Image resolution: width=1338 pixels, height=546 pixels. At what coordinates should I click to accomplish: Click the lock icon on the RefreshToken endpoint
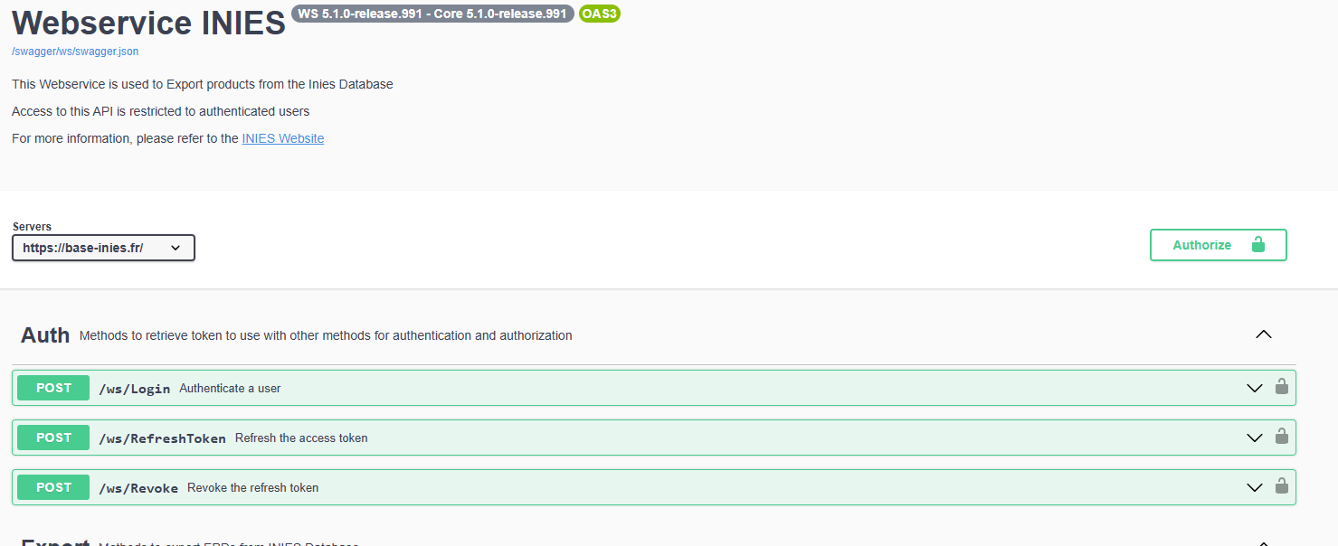coord(1281,437)
